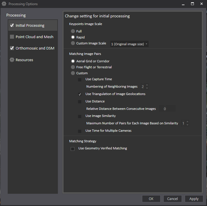Open the Original image size dropdown
Image resolution: width=207 pixels, height=206 pixels.
coord(129,44)
